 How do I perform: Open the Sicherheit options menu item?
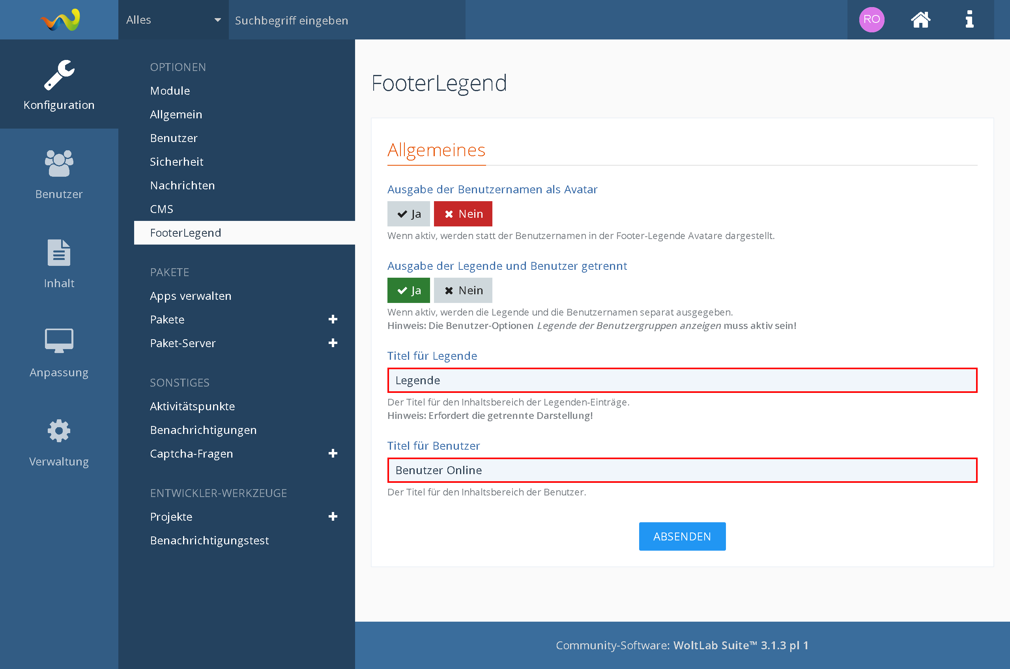point(177,162)
